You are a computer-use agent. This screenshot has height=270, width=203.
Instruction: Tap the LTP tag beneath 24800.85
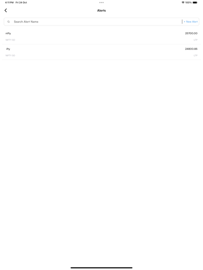click(196, 55)
